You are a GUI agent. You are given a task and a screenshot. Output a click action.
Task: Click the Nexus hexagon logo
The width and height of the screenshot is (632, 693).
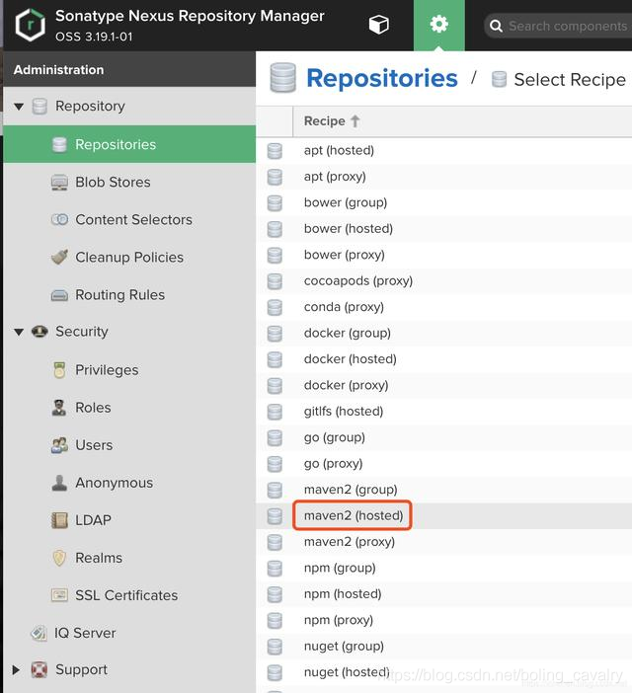click(30, 26)
